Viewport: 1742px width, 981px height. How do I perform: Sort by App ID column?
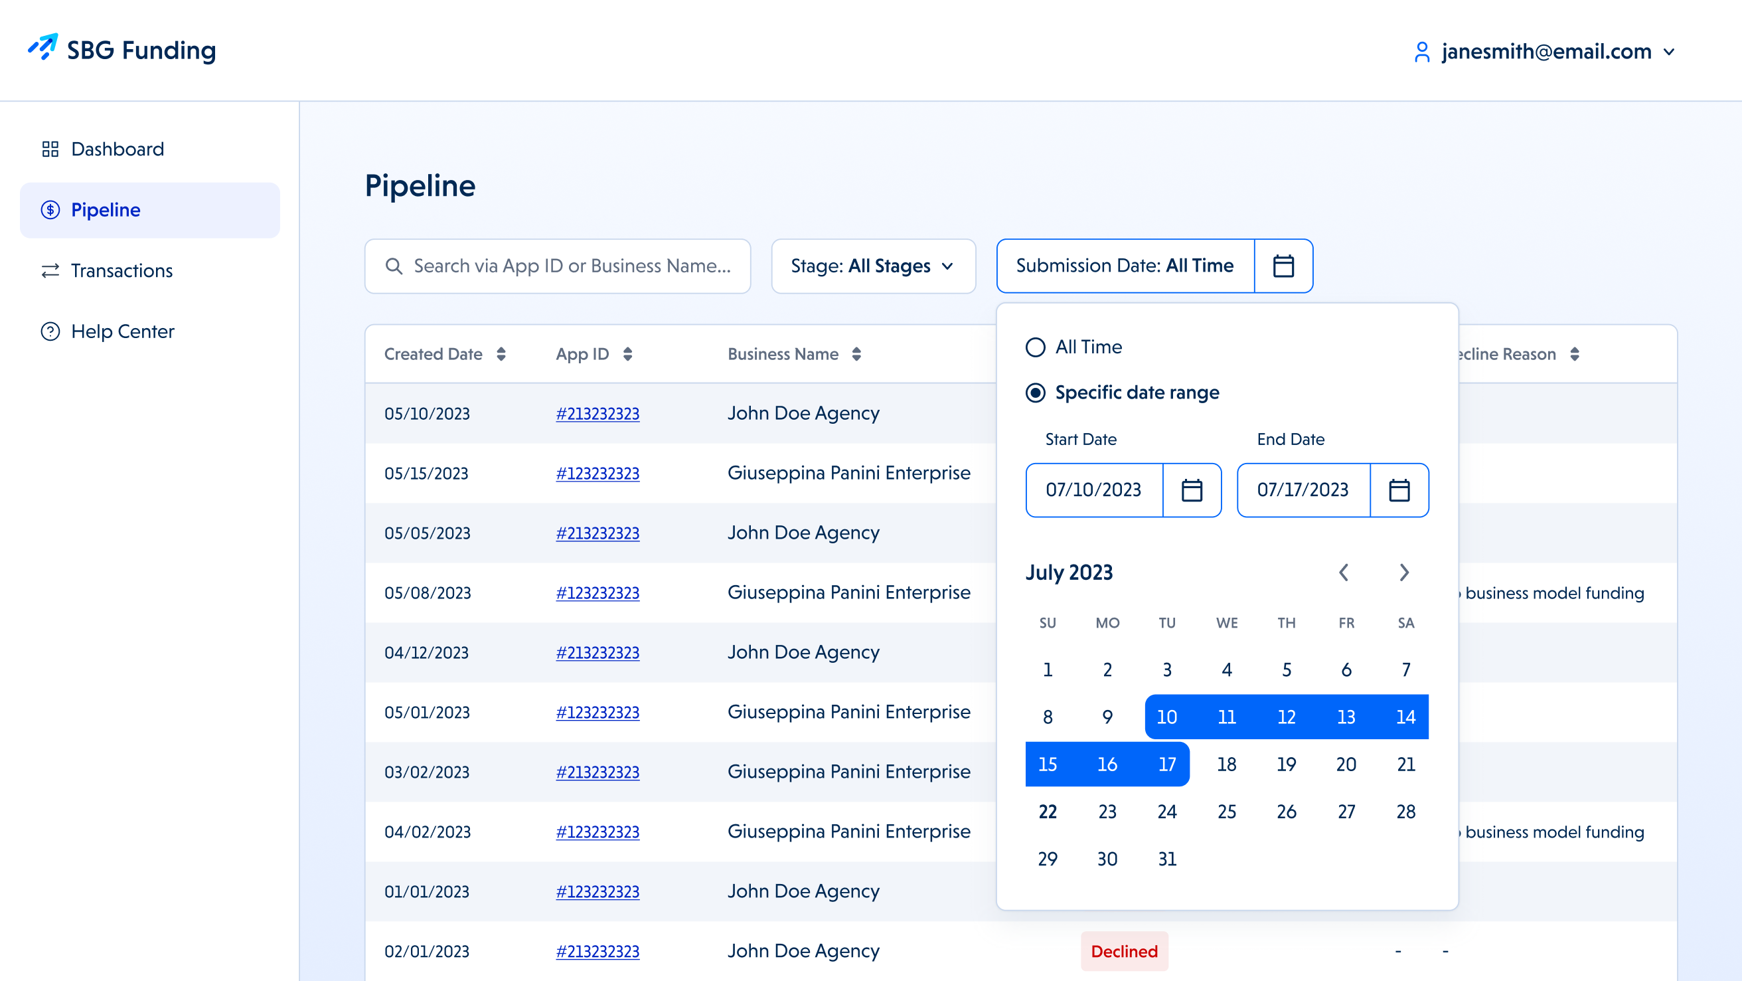click(x=627, y=354)
